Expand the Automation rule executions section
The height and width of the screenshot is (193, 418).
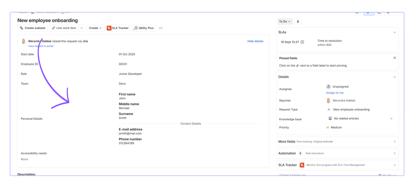point(395,154)
